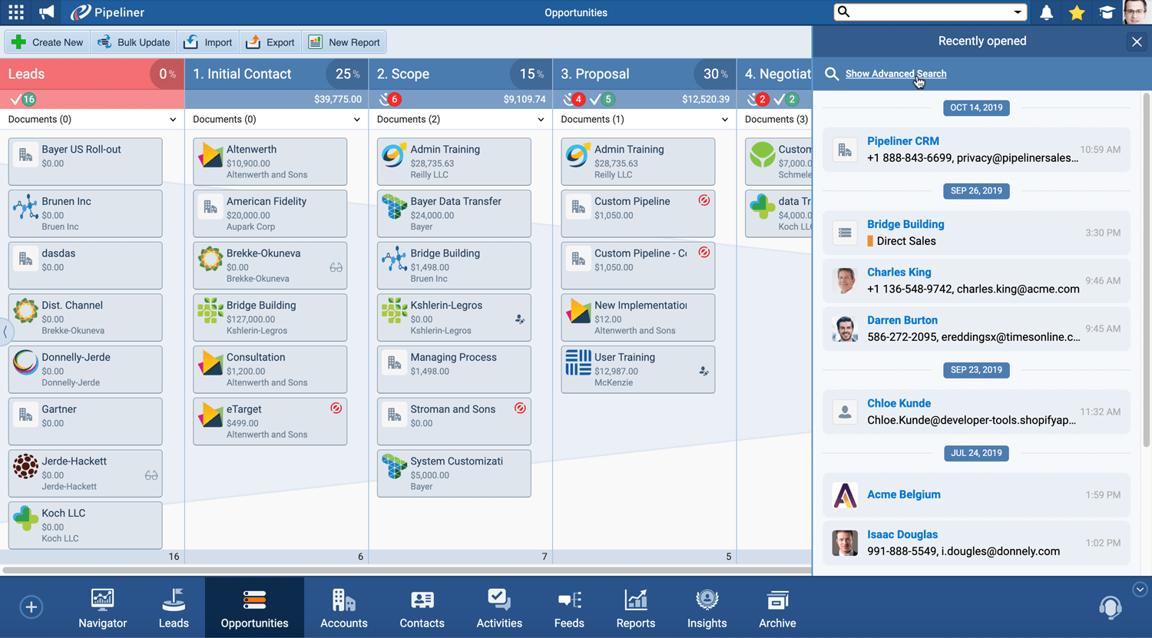1152x638 pixels.
Task: Click the glasses icon on Brekke-Okuneva card
Action: 336,268
